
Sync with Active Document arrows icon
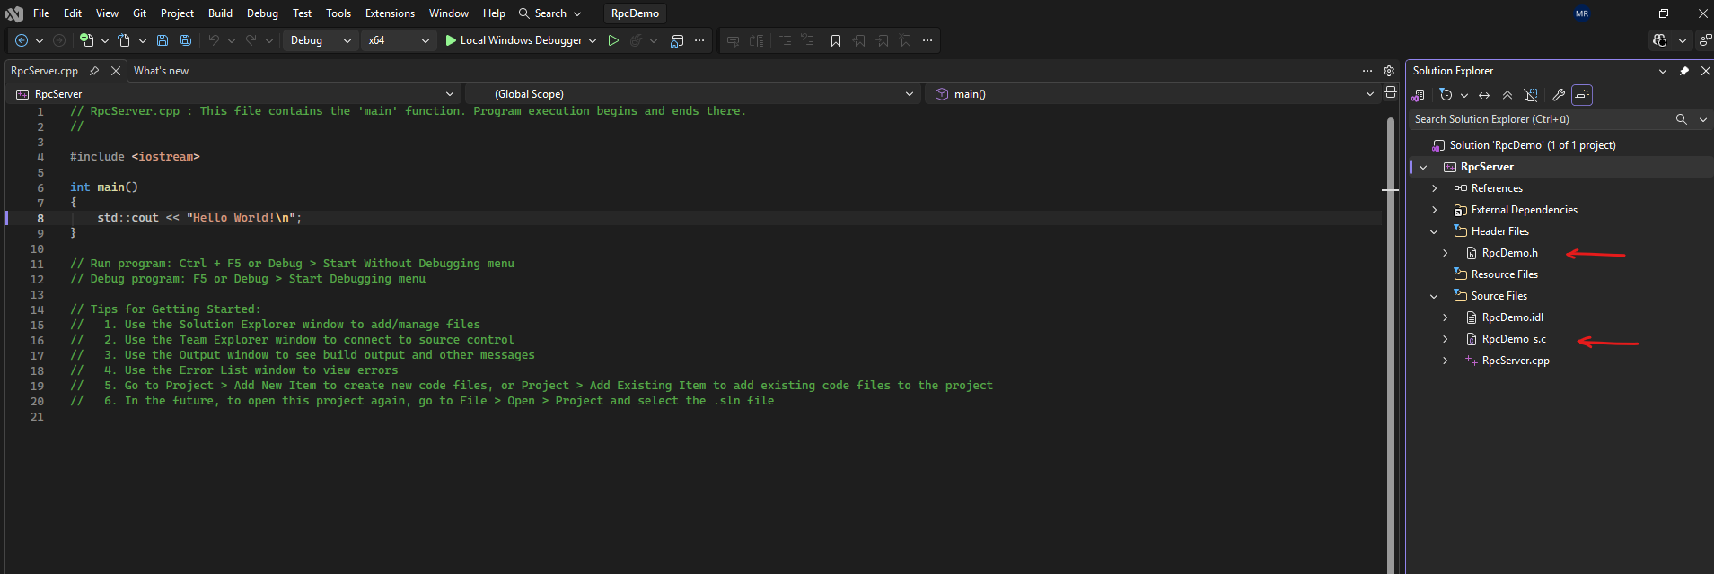(1484, 95)
